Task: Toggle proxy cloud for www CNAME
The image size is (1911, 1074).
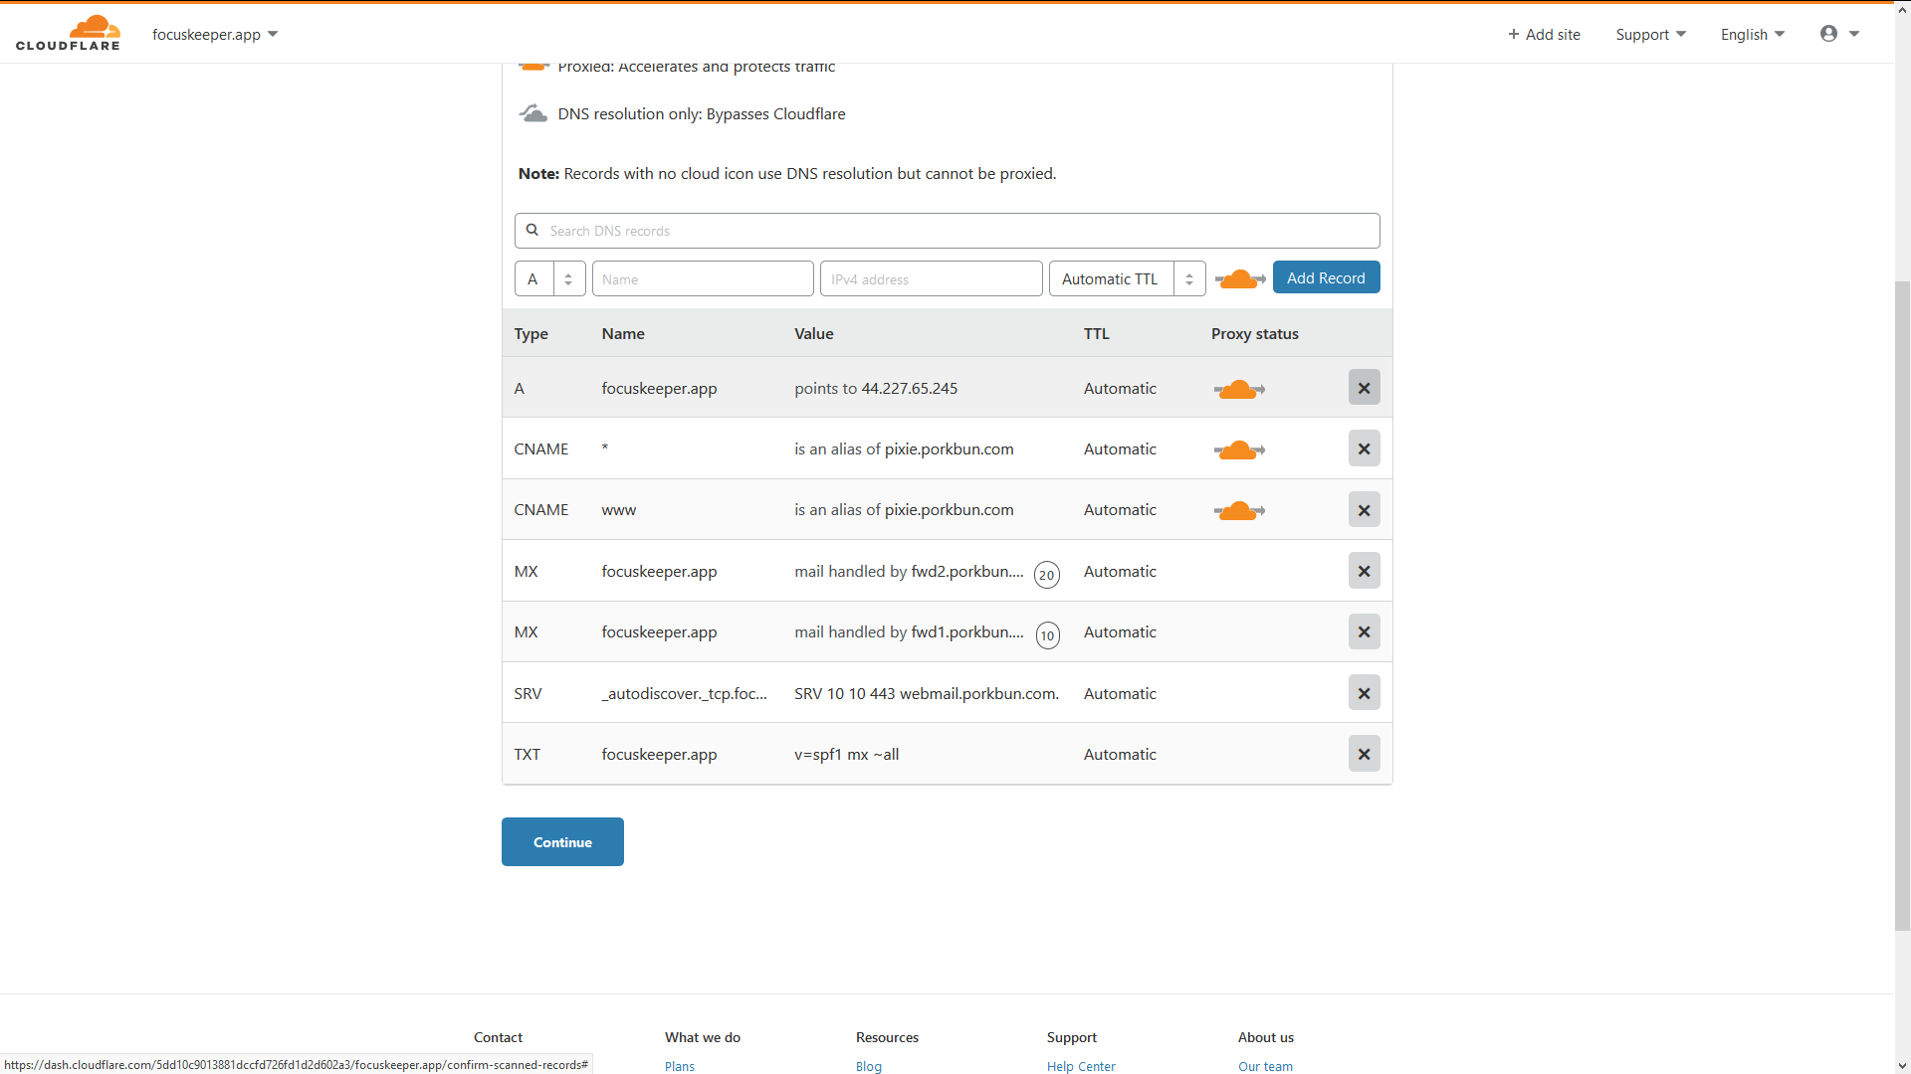Action: pyautogui.click(x=1239, y=510)
